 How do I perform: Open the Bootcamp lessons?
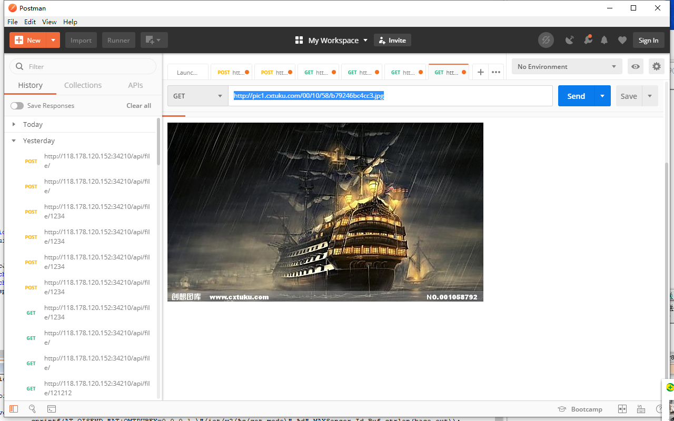(580, 409)
